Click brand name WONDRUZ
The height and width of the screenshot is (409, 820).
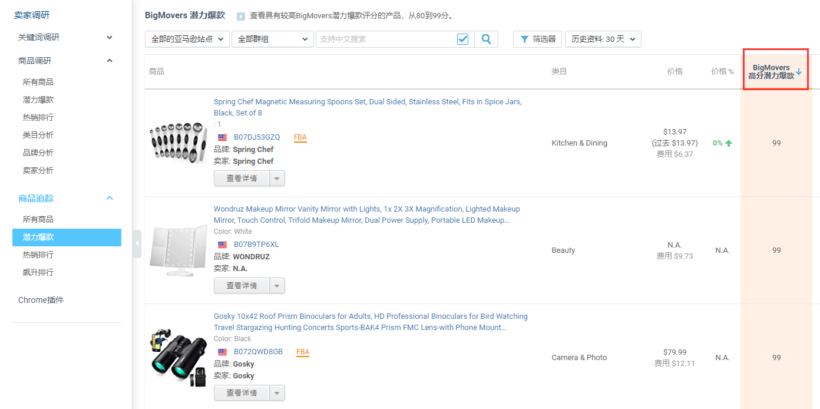(252, 257)
